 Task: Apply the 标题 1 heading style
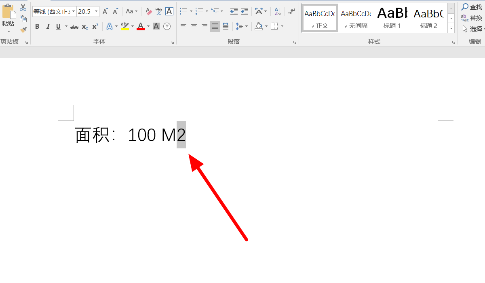click(x=392, y=18)
